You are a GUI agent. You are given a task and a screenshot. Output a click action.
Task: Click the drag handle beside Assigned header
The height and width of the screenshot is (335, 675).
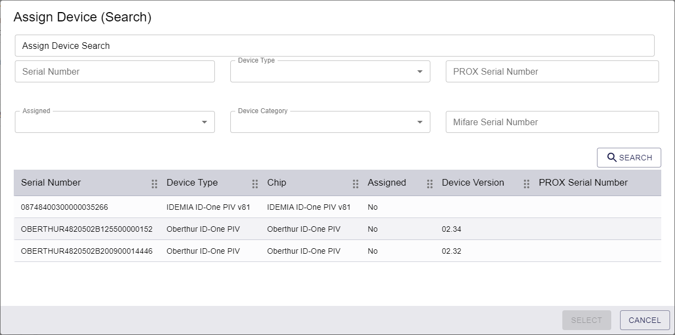tap(429, 183)
